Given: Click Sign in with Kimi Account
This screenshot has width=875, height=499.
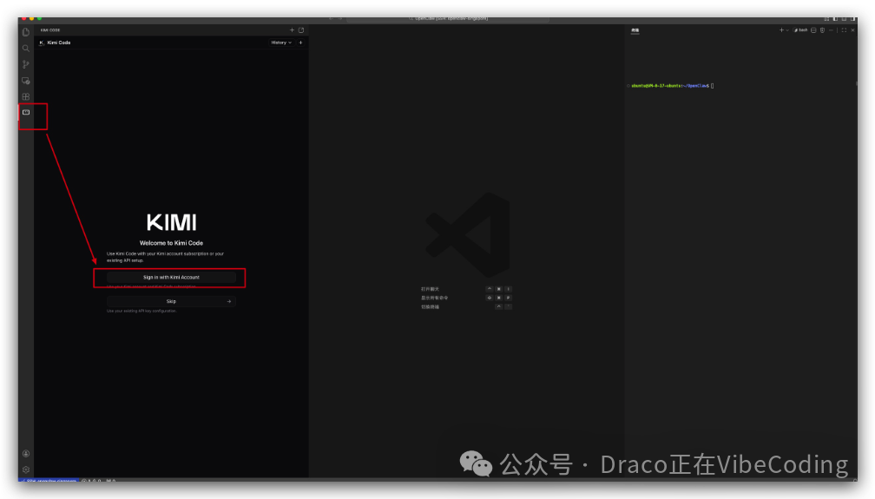Looking at the screenshot, I should point(171,277).
